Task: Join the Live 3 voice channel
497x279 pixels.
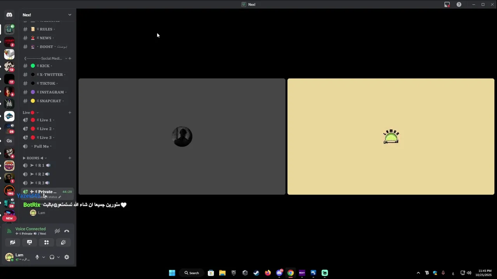Action: tap(48, 138)
